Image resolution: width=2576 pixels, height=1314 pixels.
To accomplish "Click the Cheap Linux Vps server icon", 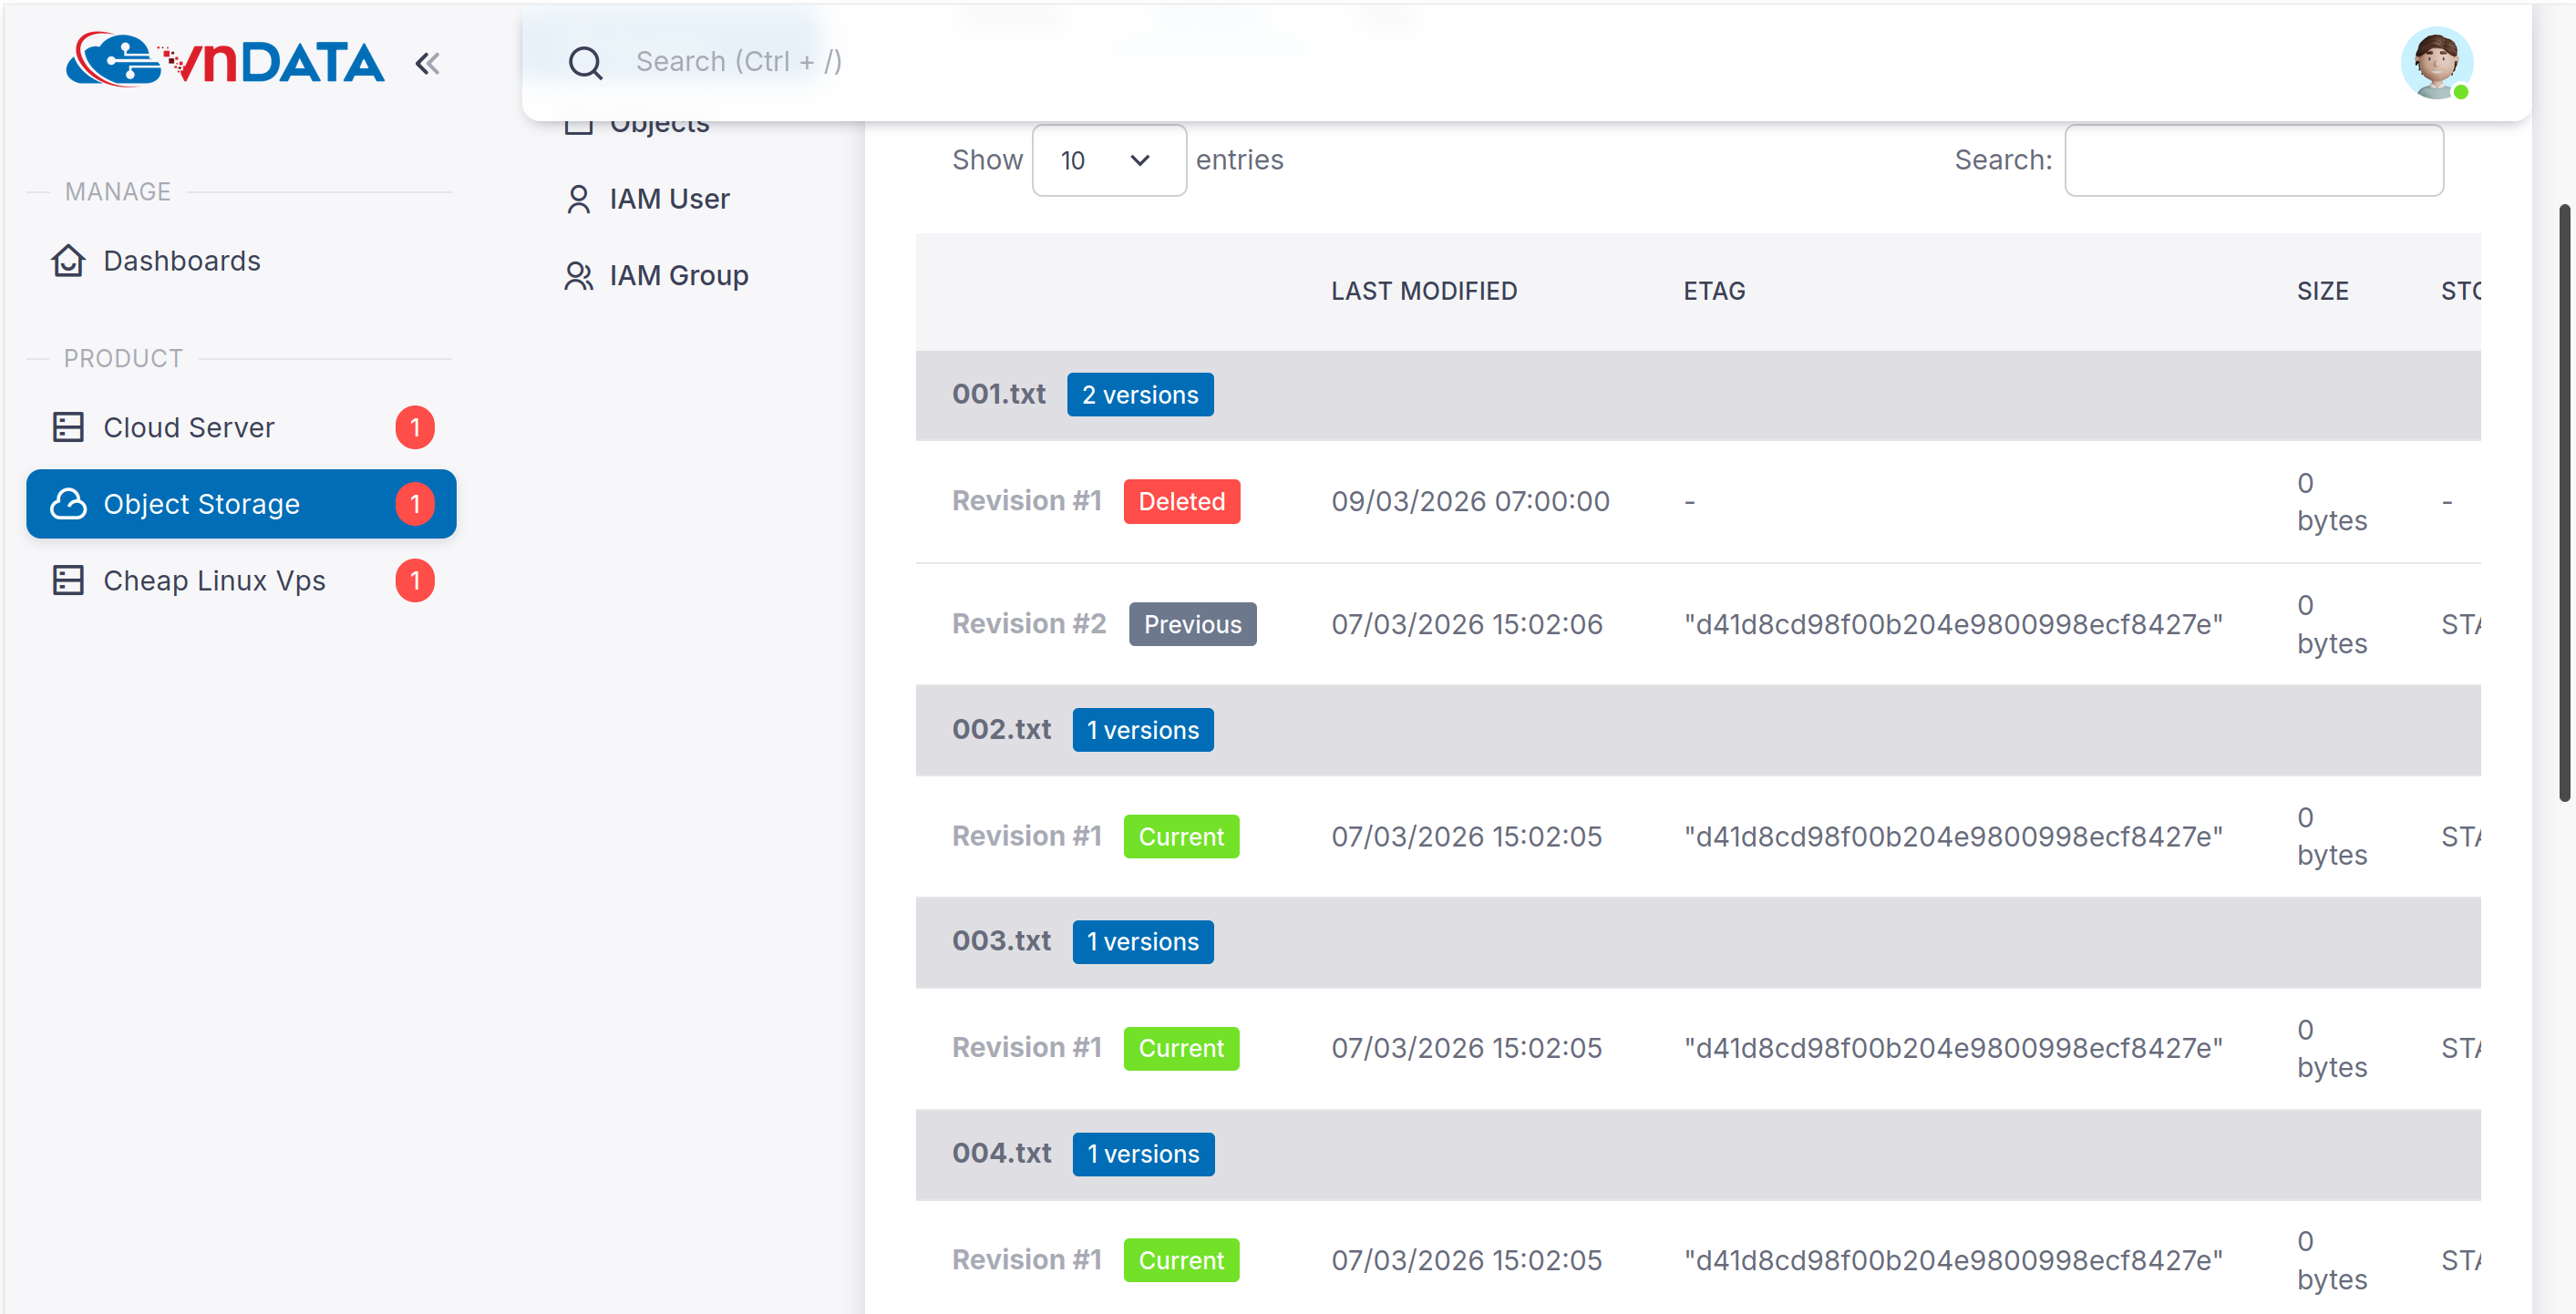I will (x=68, y=580).
